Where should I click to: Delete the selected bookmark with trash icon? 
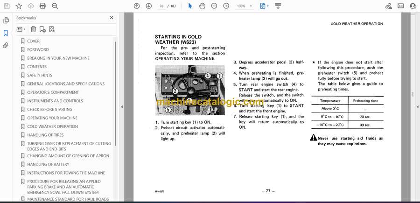[33, 29]
